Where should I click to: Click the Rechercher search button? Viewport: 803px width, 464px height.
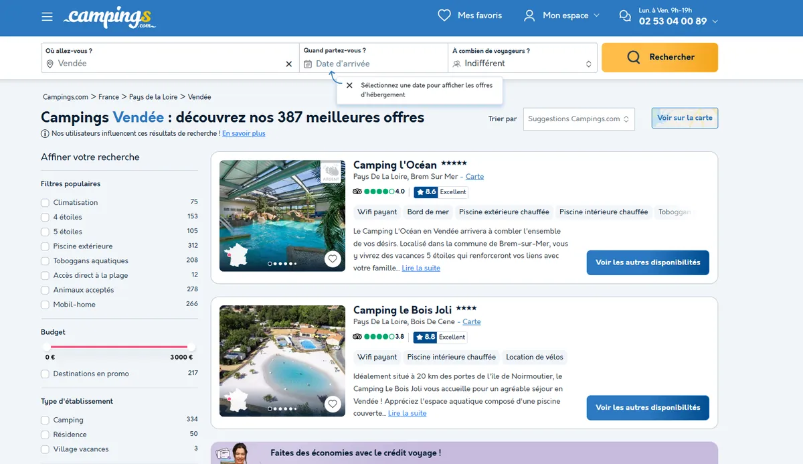click(x=660, y=58)
